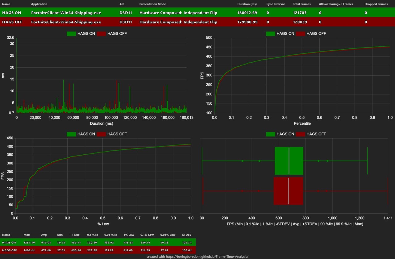
Task: Toggle red HAGS OFF legend swatch in frame-time chart
Action: tap(101, 34)
